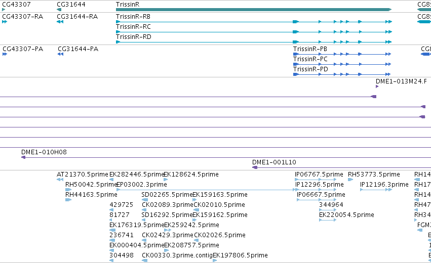Open transcript CG43307-RA
Viewport: 431px width, 263px height.
(23, 17)
